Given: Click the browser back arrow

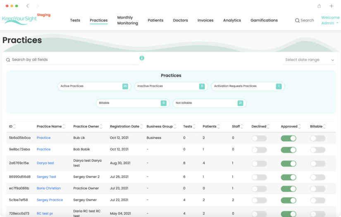Looking at the screenshot, I should [x=27, y=6].
